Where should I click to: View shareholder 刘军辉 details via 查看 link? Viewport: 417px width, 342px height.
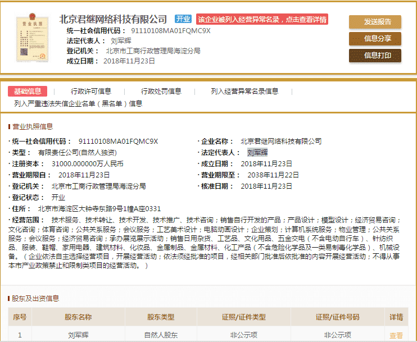[396, 335]
